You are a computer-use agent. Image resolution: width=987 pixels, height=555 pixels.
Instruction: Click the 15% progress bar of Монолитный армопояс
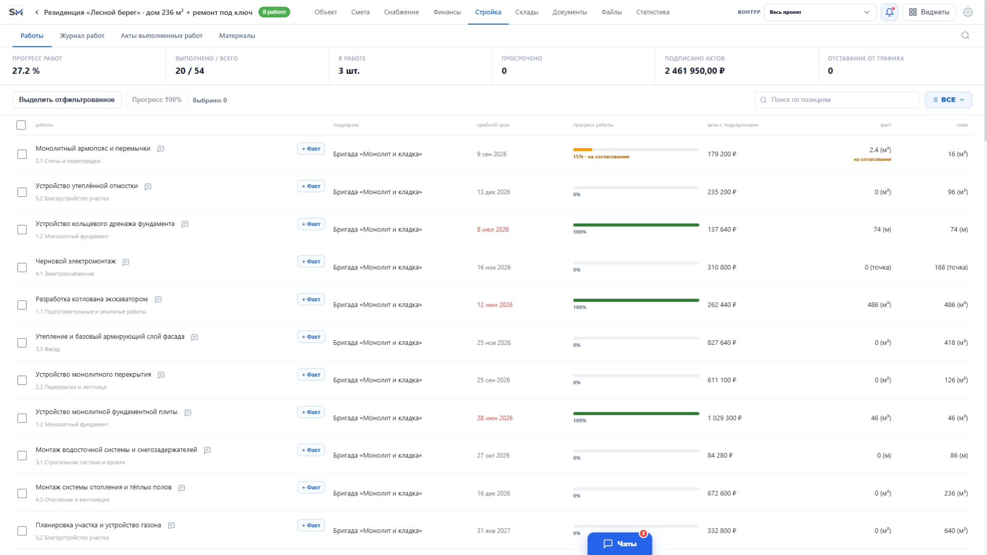click(x=636, y=150)
